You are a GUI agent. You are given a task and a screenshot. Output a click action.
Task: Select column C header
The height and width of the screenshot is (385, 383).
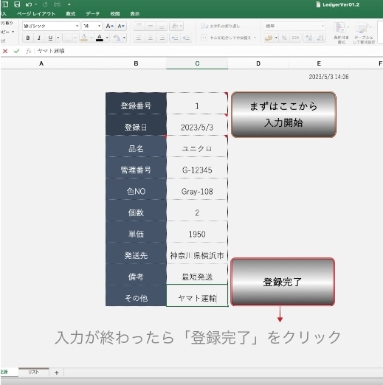pos(197,63)
